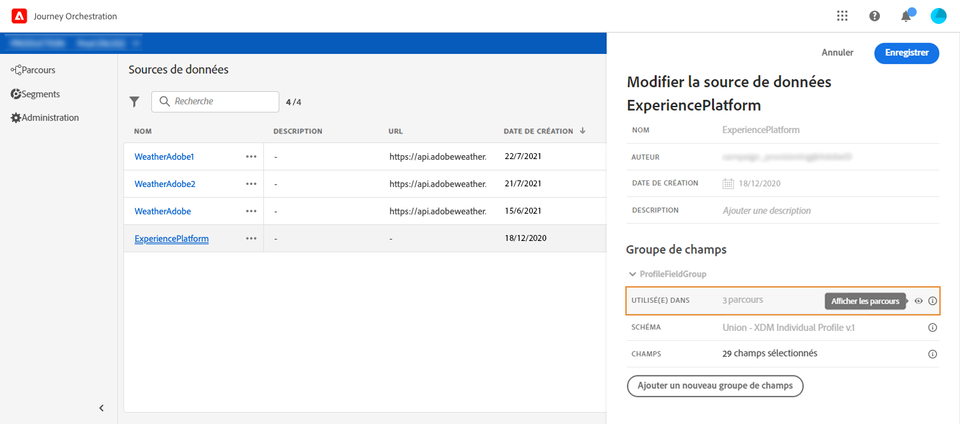Screen dimensions: 960x424
Task: Click the Journey Orchestration title
Action: [x=75, y=16]
